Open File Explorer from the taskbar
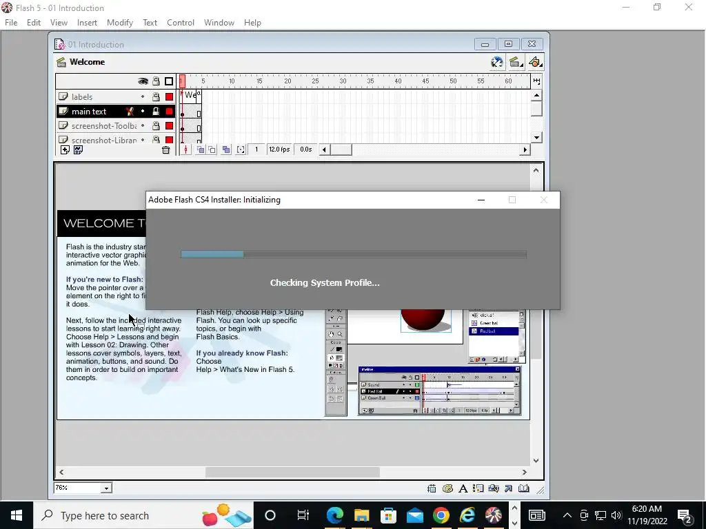The width and height of the screenshot is (706, 529). pyautogui.click(x=361, y=515)
